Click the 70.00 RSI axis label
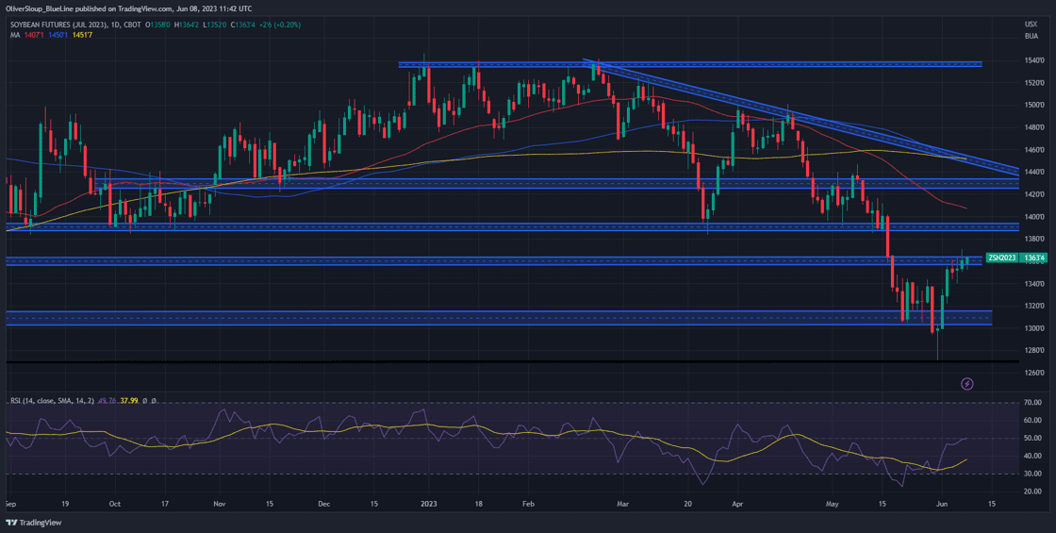Image resolution: width=1056 pixels, height=533 pixels. (1031, 402)
